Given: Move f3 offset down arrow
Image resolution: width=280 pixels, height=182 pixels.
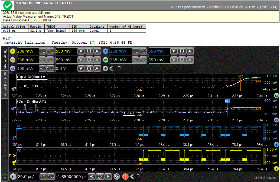Looking at the screenshot, I should [81, 69].
